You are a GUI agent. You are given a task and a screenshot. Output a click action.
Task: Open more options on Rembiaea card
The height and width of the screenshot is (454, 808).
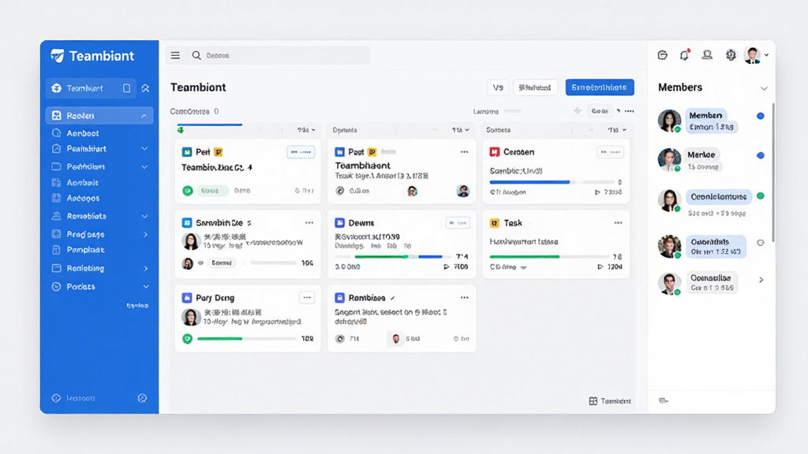pos(464,297)
